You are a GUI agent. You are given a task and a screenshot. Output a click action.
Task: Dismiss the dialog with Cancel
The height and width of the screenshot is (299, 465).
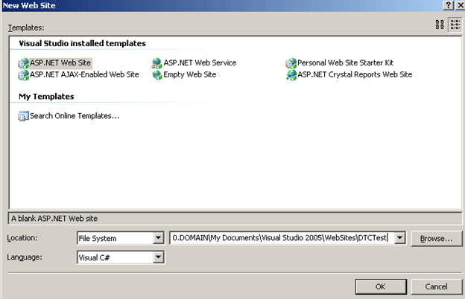[x=435, y=286]
